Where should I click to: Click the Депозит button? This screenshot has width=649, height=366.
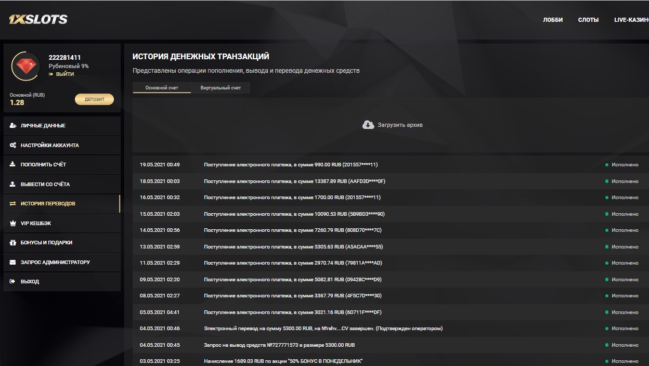(x=94, y=99)
